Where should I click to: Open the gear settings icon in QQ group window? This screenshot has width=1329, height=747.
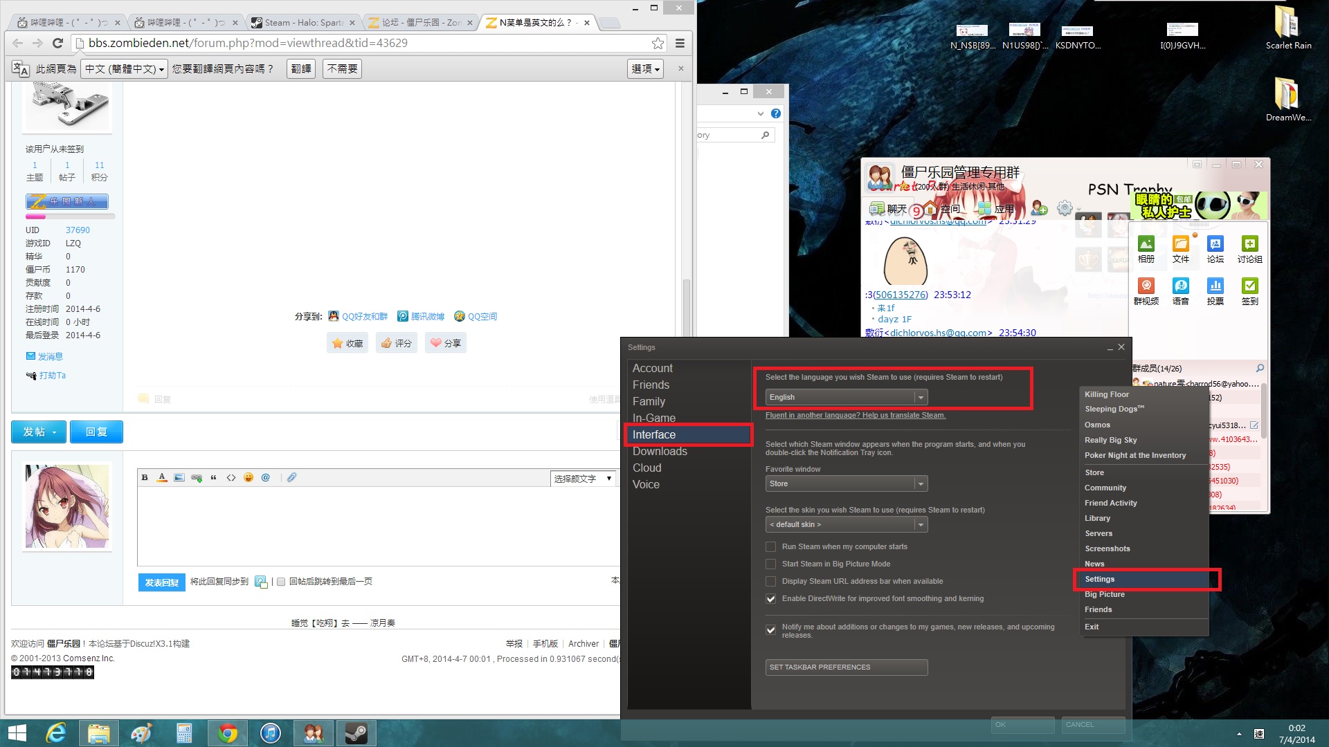(1065, 207)
